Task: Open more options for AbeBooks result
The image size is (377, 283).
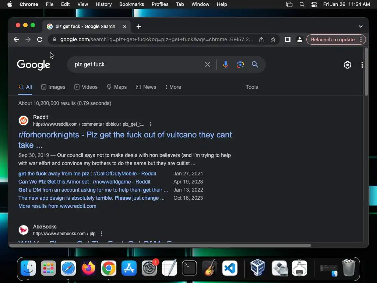Action: coord(102,234)
